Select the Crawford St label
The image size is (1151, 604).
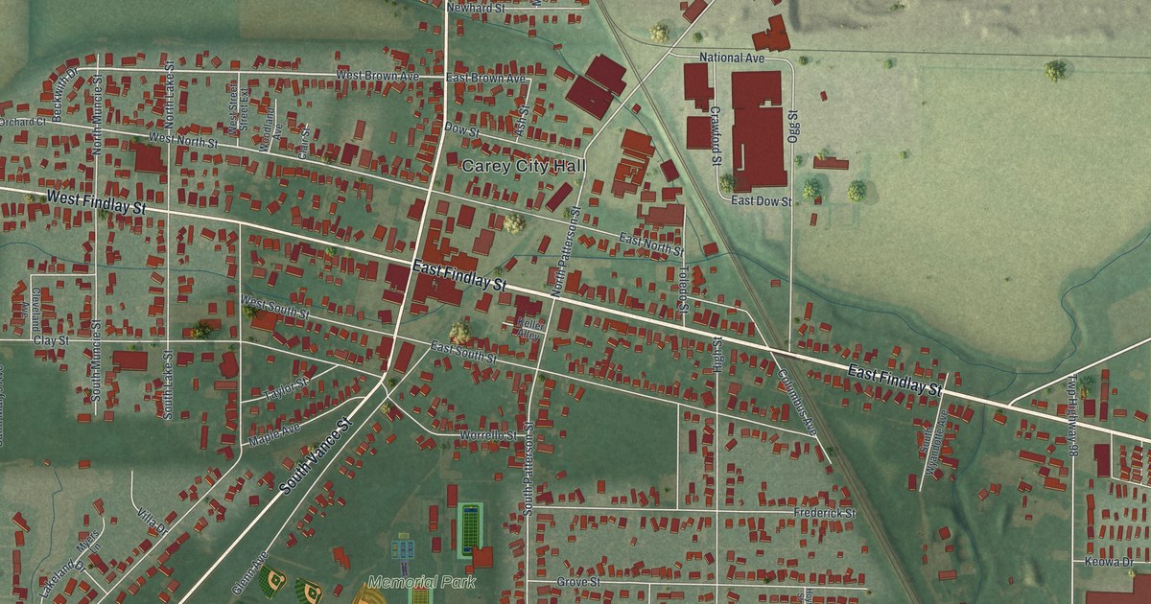point(716,135)
